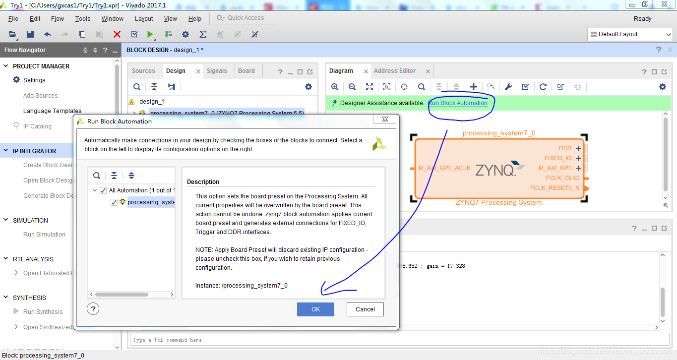
Task: Switch to the Signals tab
Action: tap(217, 71)
